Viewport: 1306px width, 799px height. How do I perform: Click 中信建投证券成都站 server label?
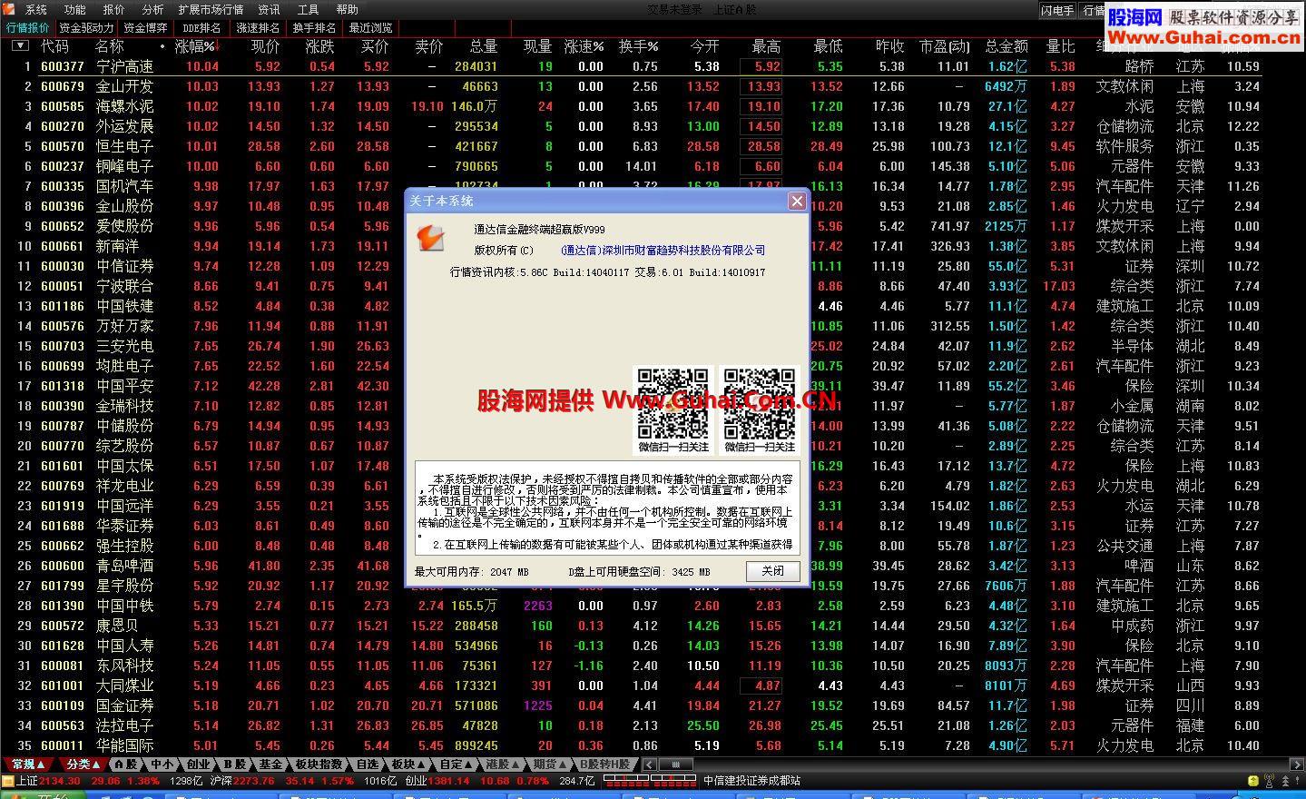point(752,781)
